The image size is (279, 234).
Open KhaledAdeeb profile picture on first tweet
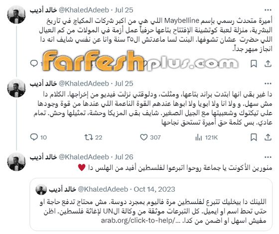click(16, 14)
